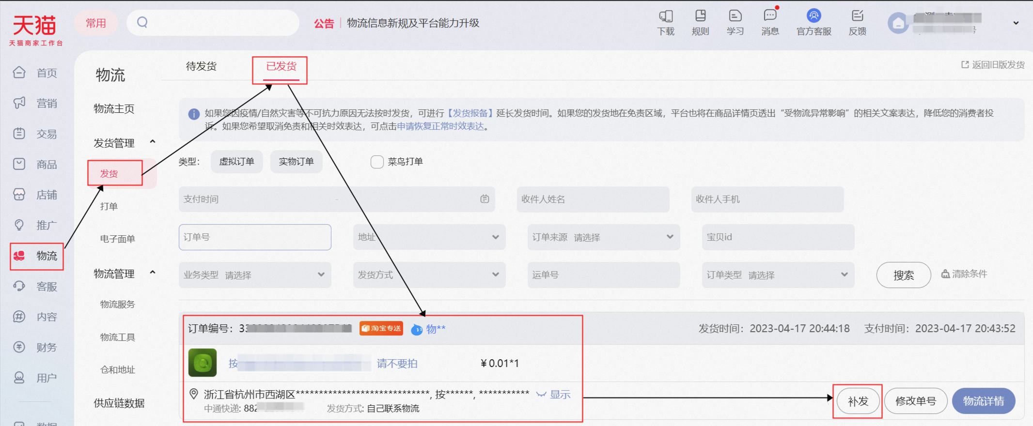This screenshot has height=426, width=1033.
Task: Toggle the 菜鸟打单 checkbox
Action: [x=377, y=162]
